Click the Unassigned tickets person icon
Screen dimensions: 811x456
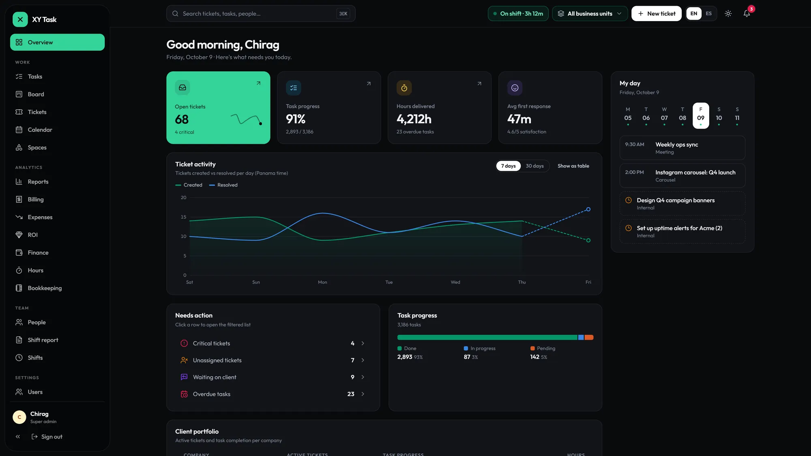[184, 360]
